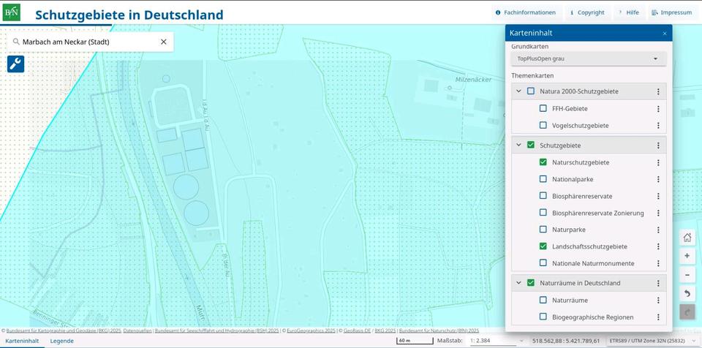Click the Datenquellen link in map attribution
Image resolution: width=702 pixels, height=348 pixels.
(137, 331)
